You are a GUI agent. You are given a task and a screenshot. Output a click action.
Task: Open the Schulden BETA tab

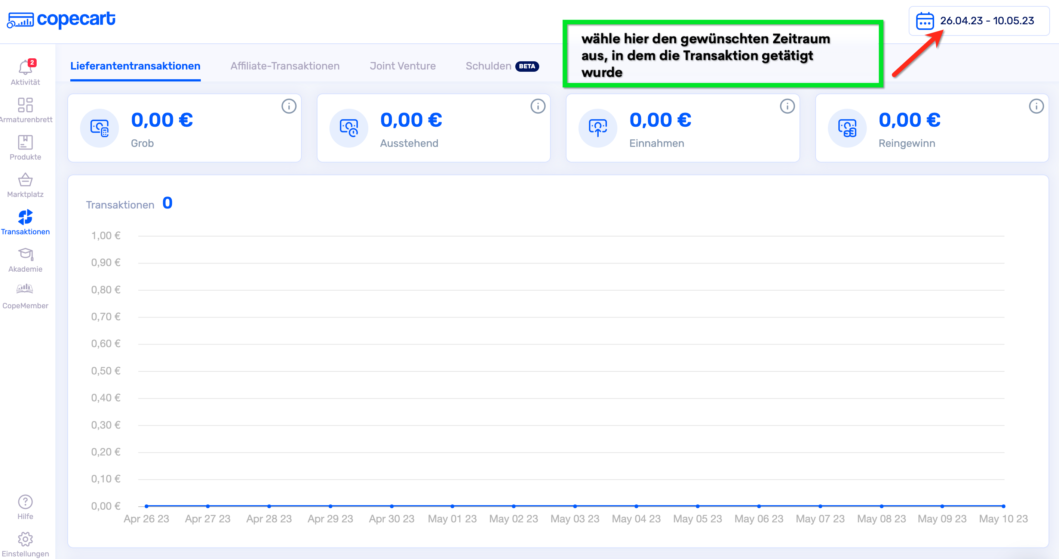(501, 66)
